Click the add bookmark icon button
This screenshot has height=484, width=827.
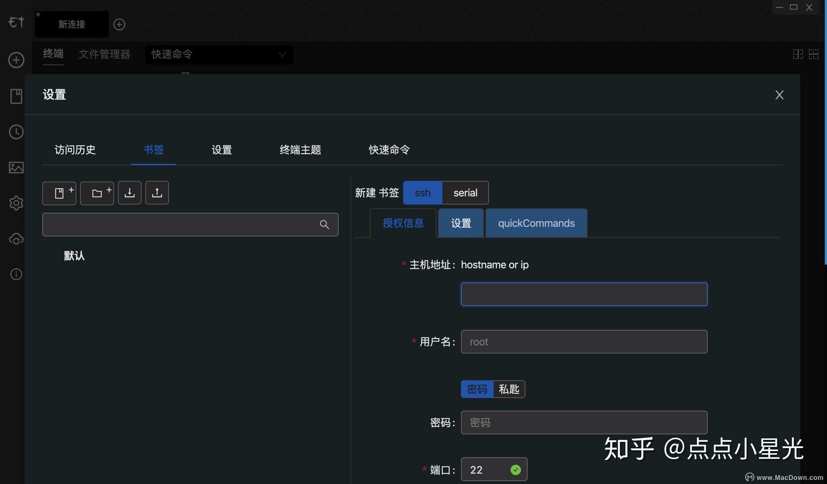click(x=59, y=193)
